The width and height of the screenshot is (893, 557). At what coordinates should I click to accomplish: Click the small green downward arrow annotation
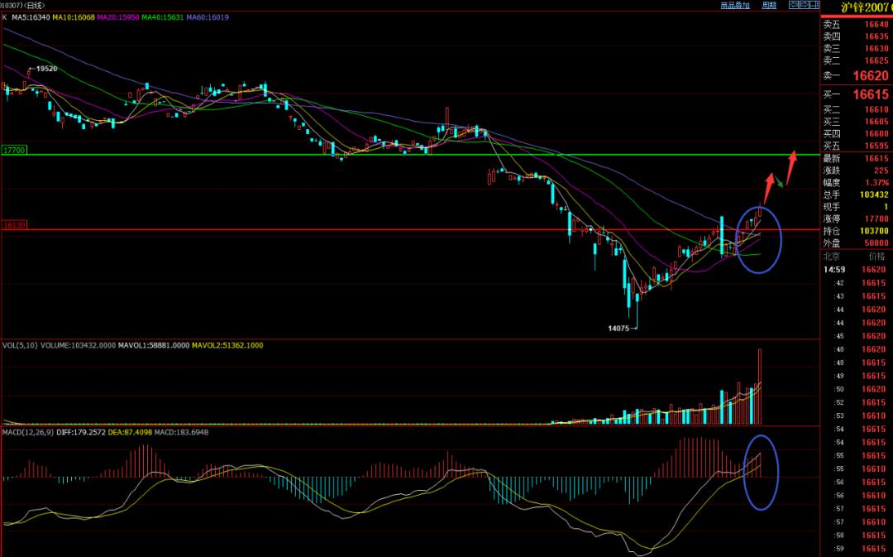click(779, 180)
